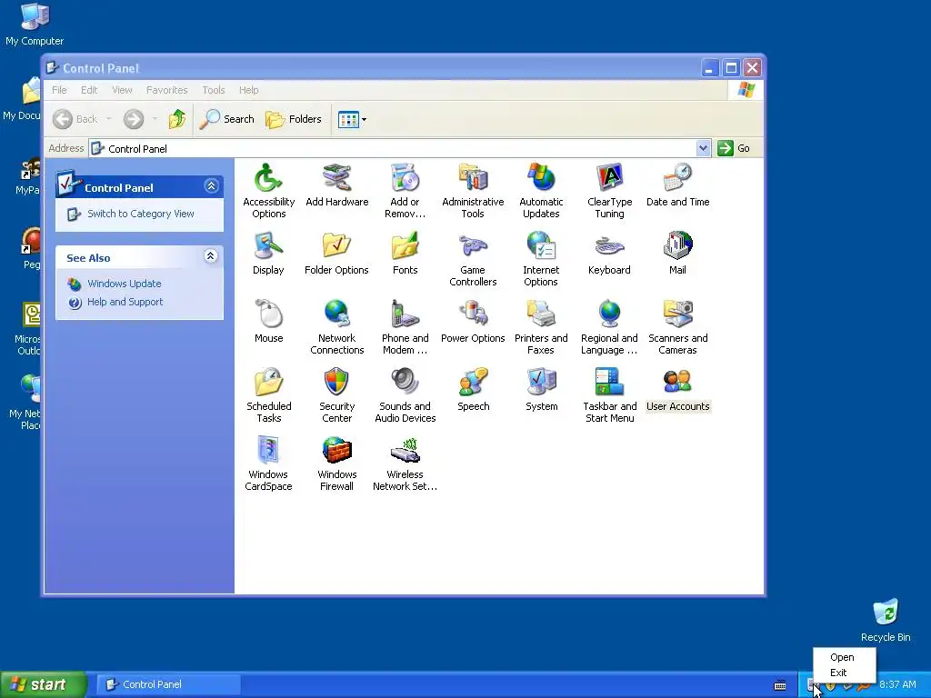Follow the Help and Support link
The image size is (931, 698).
click(125, 302)
